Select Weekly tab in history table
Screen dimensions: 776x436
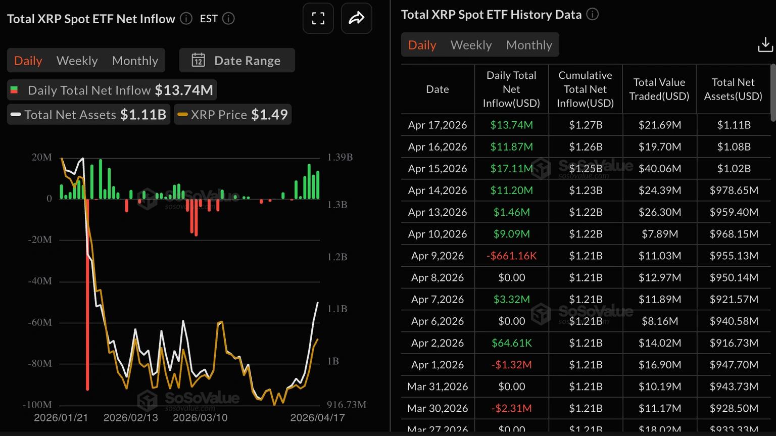click(471, 45)
